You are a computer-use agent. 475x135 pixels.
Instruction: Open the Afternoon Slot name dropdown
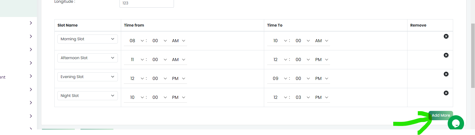click(x=88, y=58)
